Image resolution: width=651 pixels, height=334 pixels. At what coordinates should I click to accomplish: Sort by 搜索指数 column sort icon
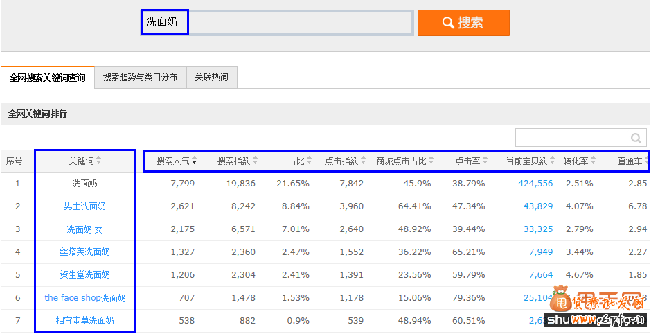point(256,161)
